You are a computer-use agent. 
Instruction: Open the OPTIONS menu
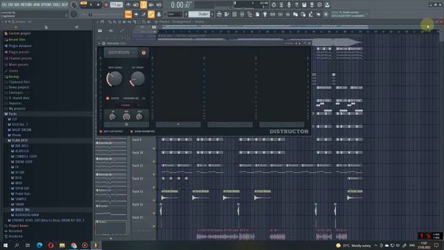coord(47,5)
